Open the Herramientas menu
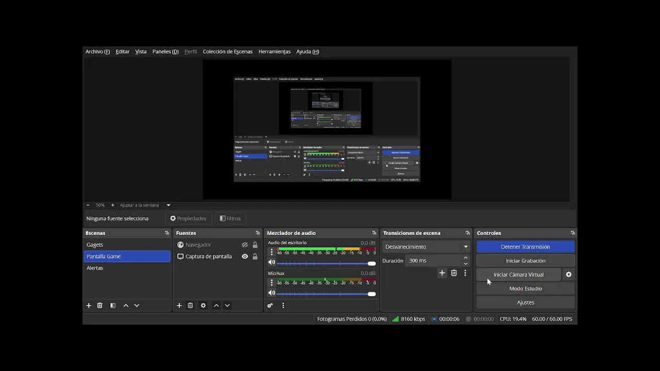Image resolution: width=660 pixels, height=371 pixels. coord(274,52)
